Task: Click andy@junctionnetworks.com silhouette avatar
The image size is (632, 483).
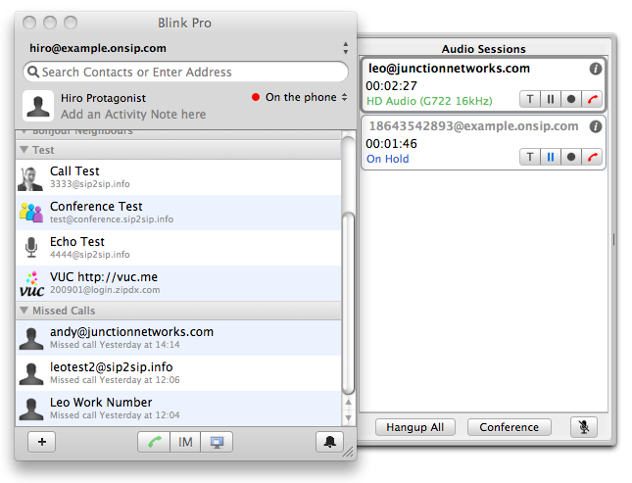Action: point(31,338)
